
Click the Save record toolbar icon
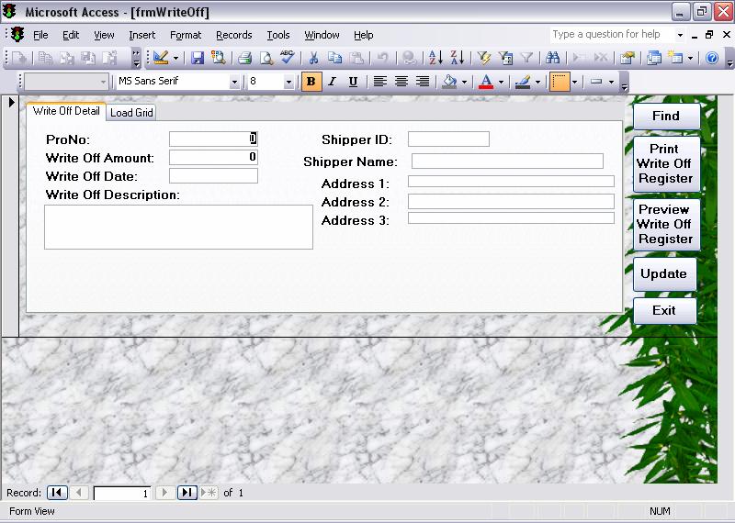coord(198,58)
